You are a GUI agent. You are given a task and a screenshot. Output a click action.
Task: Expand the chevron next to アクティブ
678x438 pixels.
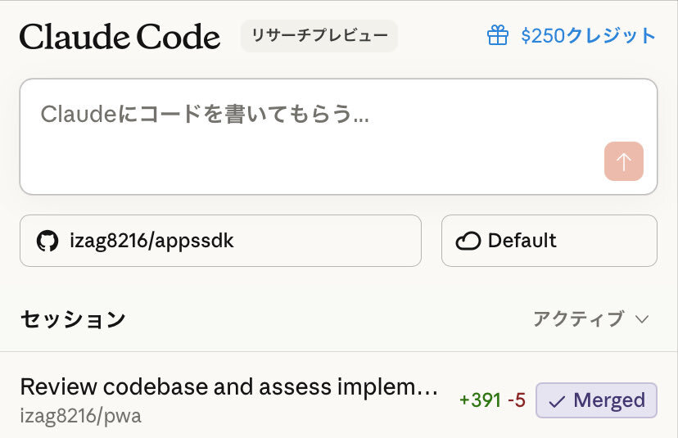click(x=642, y=318)
